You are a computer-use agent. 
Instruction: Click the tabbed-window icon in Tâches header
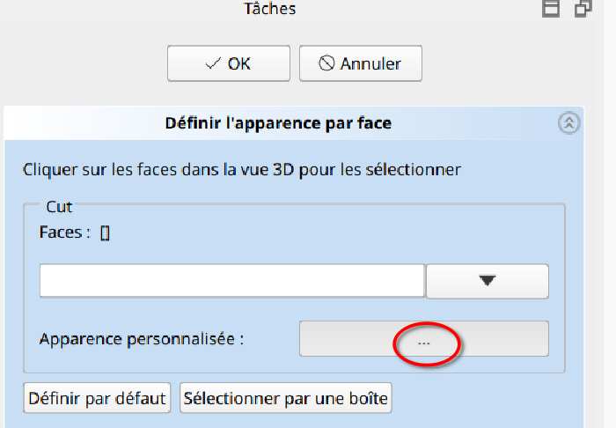[x=551, y=9]
